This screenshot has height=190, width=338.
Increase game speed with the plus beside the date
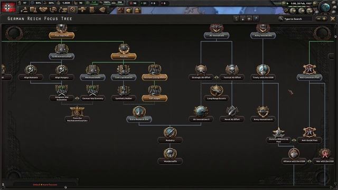(315, 4)
